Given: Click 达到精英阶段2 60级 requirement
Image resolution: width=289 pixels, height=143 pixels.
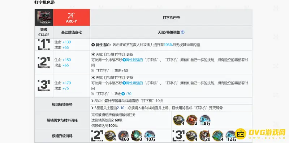Looking at the screenshot, I should pyautogui.click(x=107, y=120).
